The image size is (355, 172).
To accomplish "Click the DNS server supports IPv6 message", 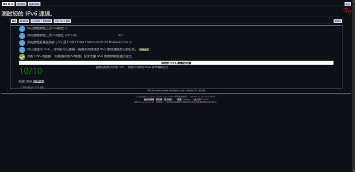I will tap(80, 56).
